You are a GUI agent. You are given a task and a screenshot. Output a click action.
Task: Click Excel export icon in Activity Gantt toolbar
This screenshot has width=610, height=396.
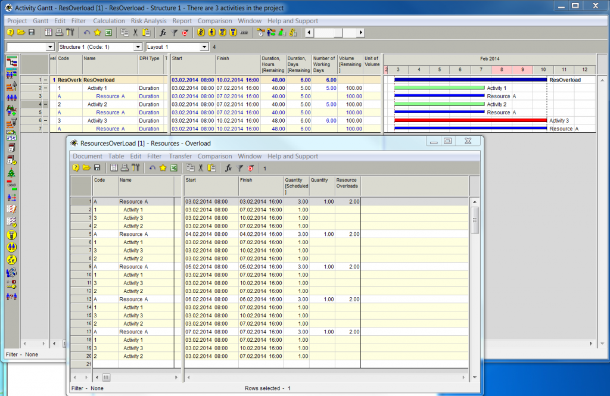click(108, 33)
